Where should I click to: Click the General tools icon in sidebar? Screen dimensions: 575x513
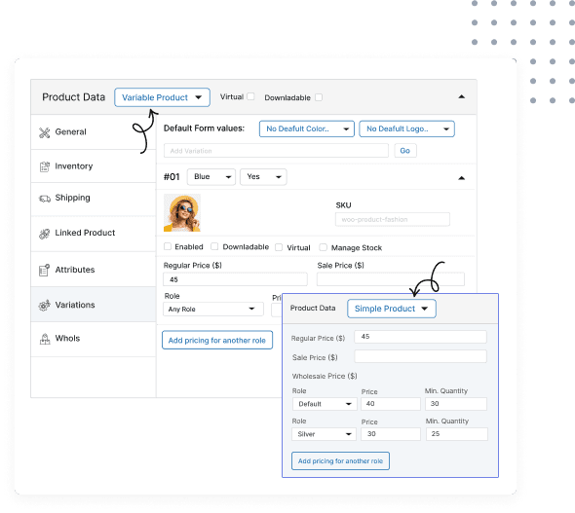(x=45, y=132)
